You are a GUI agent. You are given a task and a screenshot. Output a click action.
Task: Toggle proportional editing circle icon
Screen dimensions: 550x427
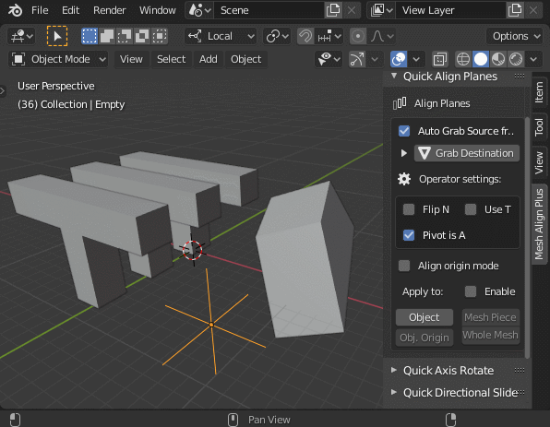(x=358, y=36)
